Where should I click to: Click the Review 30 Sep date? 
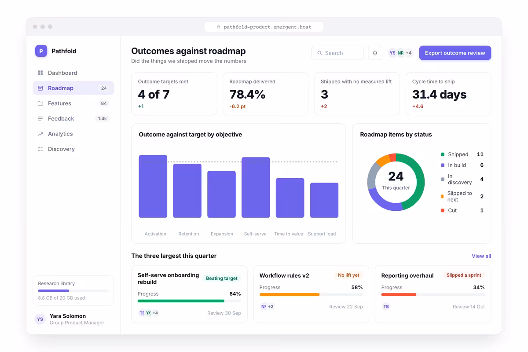pyautogui.click(x=224, y=313)
